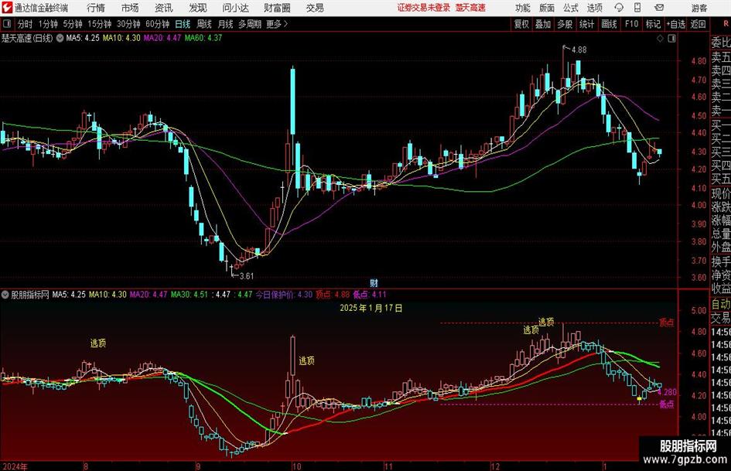This screenshot has height=471, width=731.
Task: Click the MA10: 4.30 label in main chart
Action: click(x=121, y=38)
